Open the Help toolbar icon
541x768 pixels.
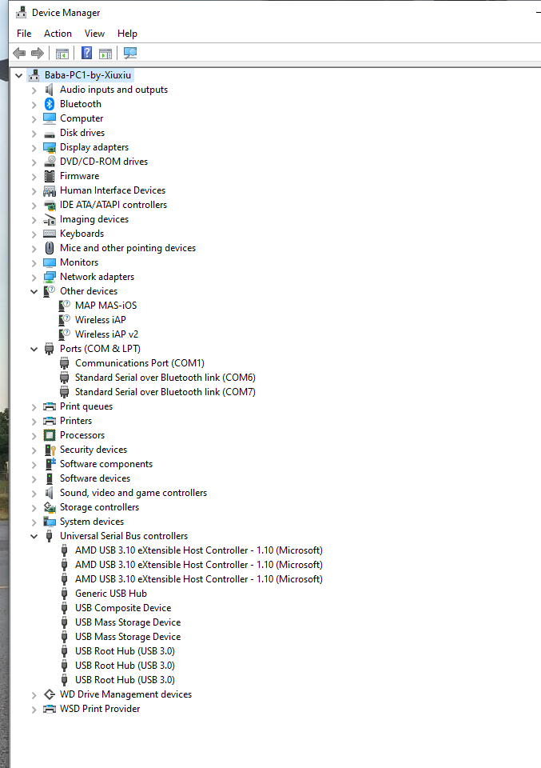(86, 53)
